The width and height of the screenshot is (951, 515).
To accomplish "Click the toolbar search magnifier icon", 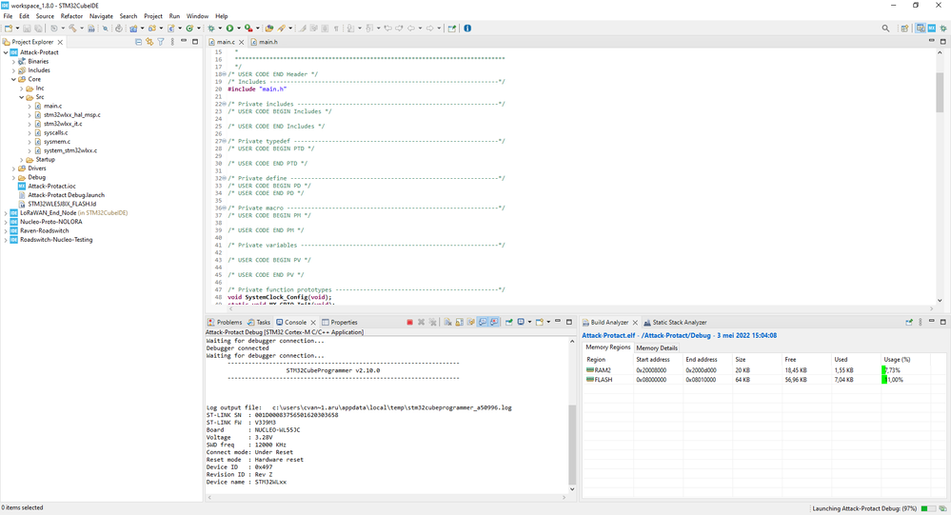I will point(886,29).
